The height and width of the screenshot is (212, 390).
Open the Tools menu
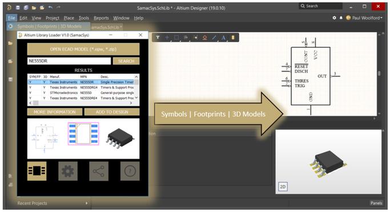point(84,18)
